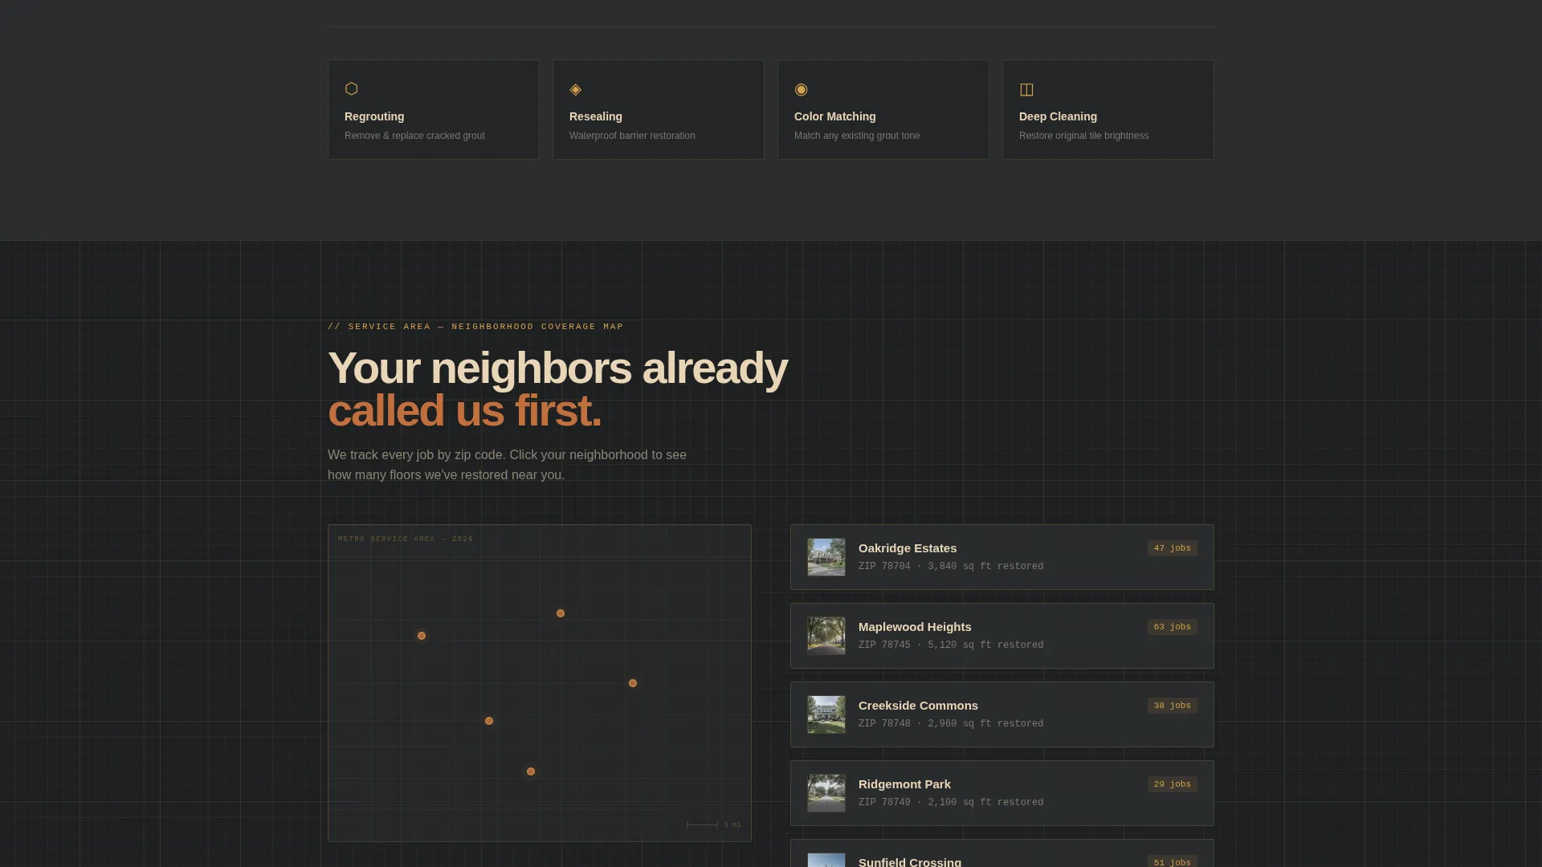
Task: Click the hexagon icon above Regrouting
Action: (x=351, y=88)
